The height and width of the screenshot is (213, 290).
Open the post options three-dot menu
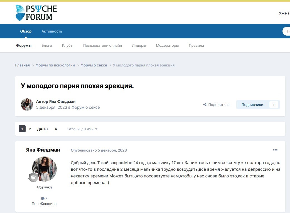pos(275,150)
